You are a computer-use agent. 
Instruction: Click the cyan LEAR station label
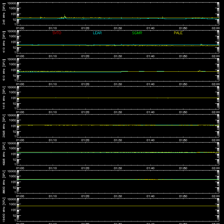pyautogui.click(x=97, y=33)
